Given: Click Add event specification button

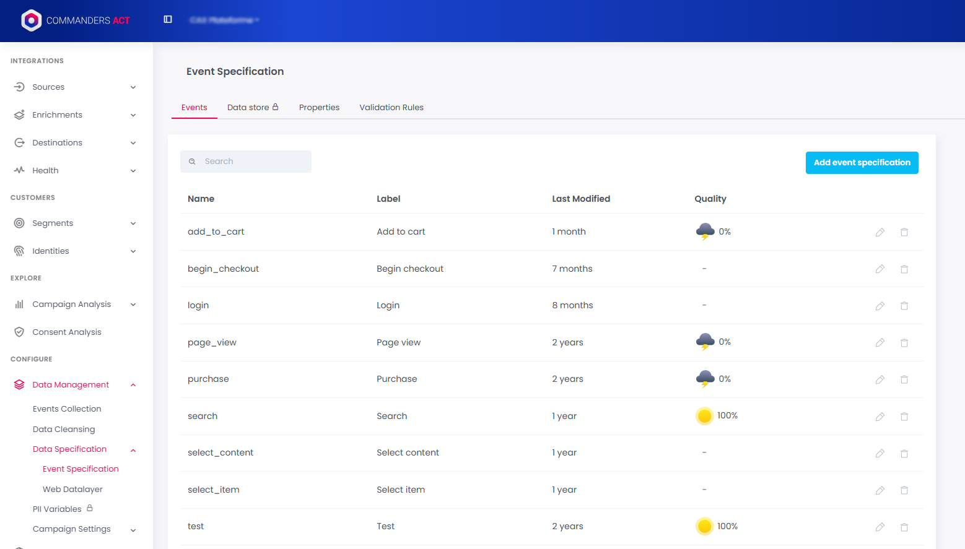Looking at the screenshot, I should [862, 163].
